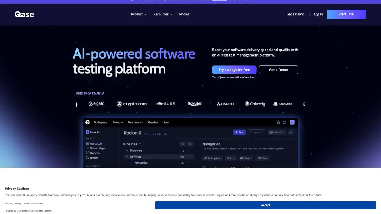Image resolution: width=381 pixels, height=214 pixels.
Task: Click the notification bell icon in app preview
Action: point(279,122)
